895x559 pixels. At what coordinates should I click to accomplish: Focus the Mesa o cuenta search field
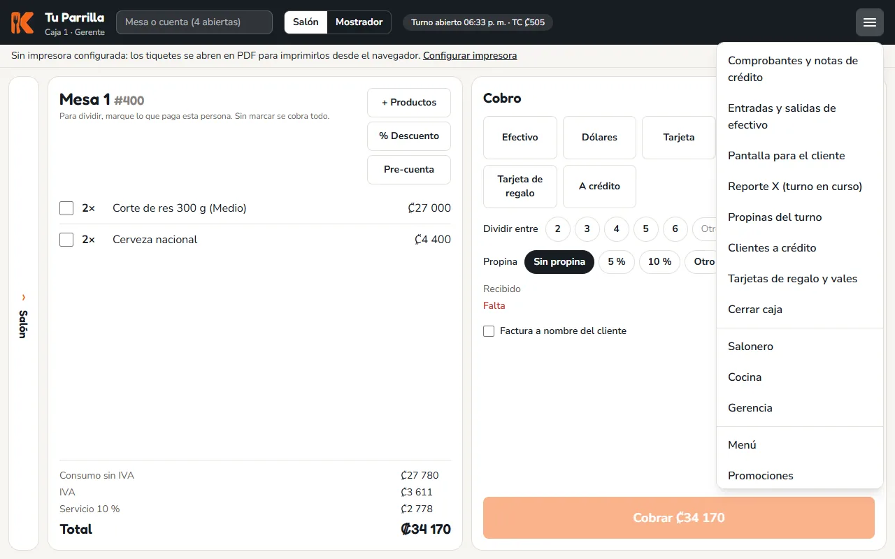click(x=194, y=22)
